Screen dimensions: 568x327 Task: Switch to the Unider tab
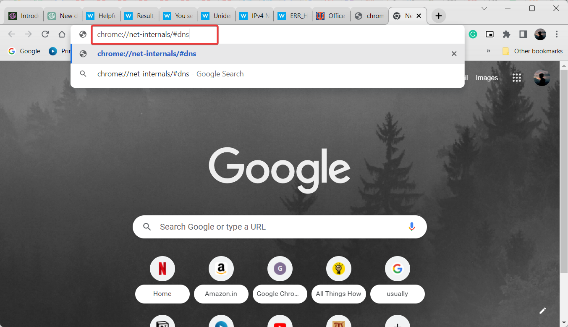[216, 16]
